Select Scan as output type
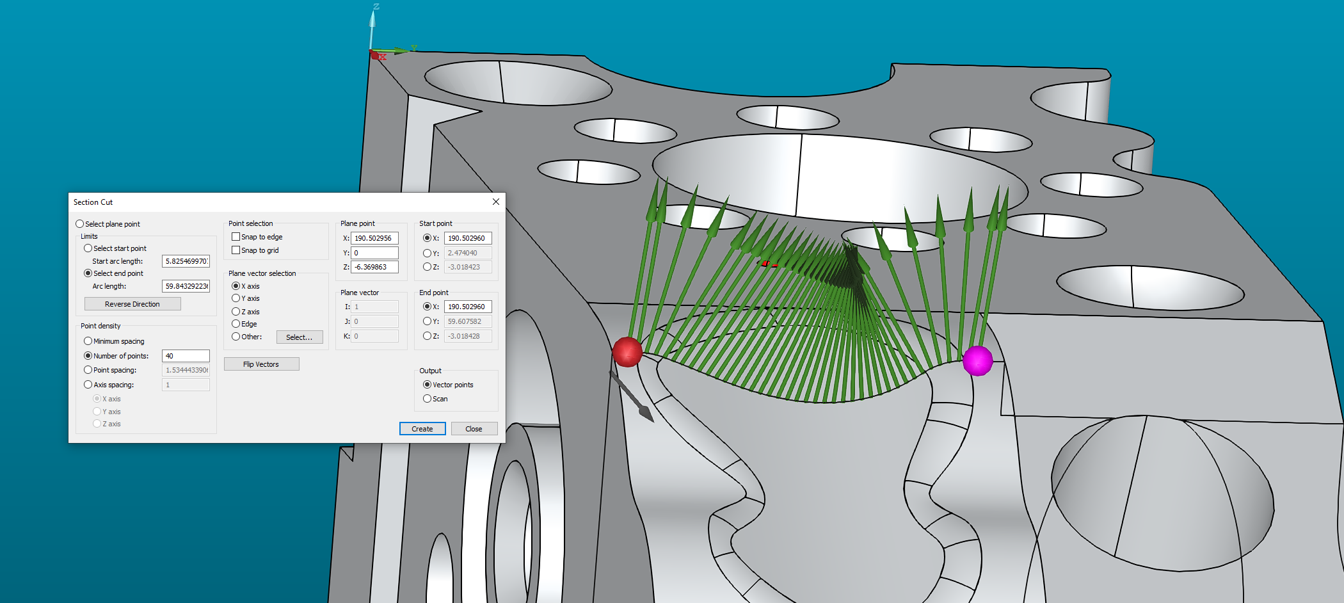Image resolution: width=1344 pixels, height=603 pixels. 427,399
